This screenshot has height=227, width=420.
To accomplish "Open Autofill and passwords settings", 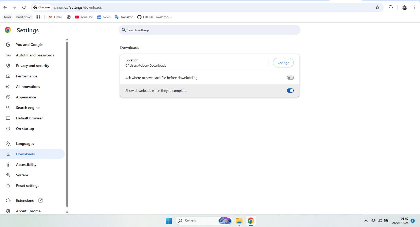I will (x=35, y=55).
